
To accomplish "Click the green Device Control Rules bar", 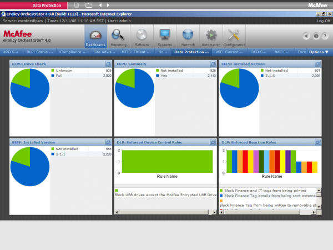I will [167, 161].
